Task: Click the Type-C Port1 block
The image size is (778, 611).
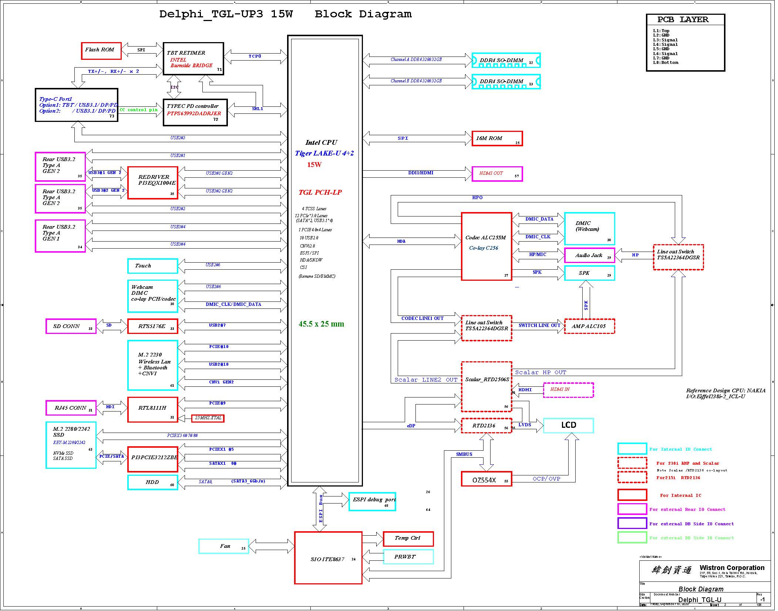Action: tap(77, 105)
